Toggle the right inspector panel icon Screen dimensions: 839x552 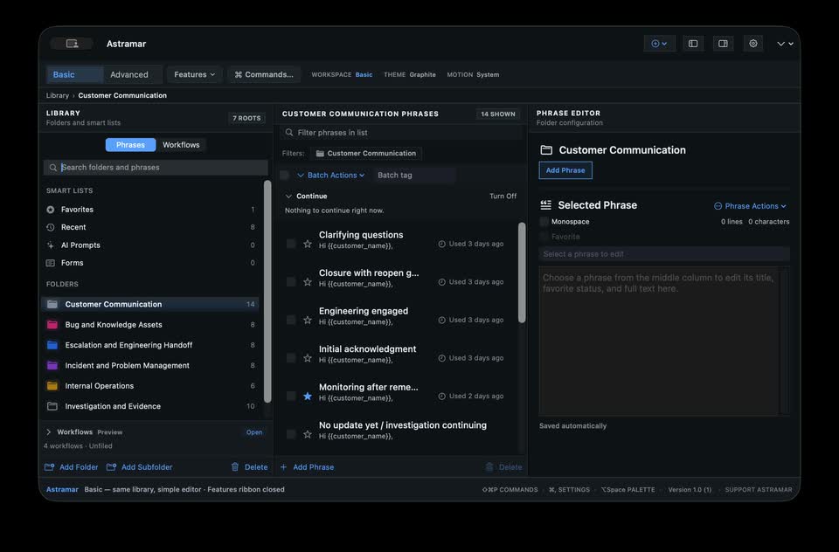coord(723,44)
